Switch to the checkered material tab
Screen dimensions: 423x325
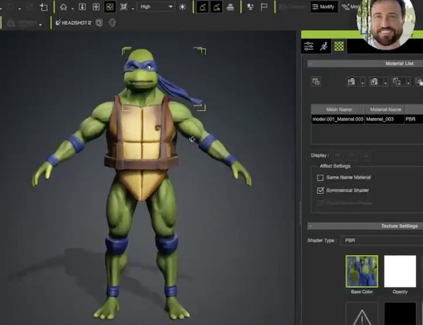click(x=339, y=46)
